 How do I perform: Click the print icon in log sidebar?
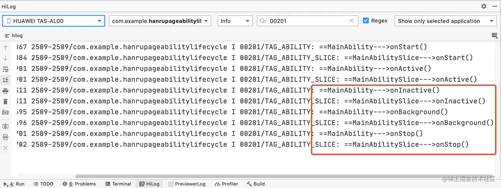point(5,91)
